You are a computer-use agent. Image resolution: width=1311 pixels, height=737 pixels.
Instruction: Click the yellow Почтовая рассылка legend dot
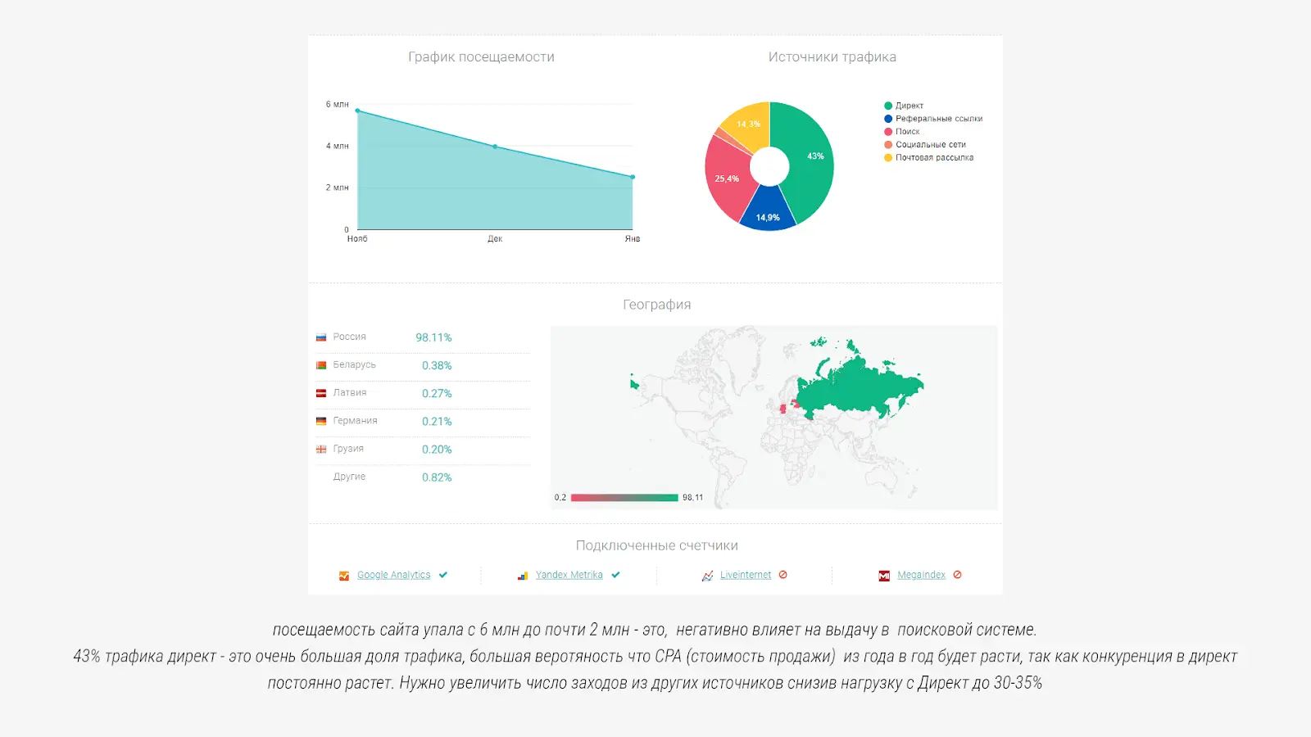(888, 158)
